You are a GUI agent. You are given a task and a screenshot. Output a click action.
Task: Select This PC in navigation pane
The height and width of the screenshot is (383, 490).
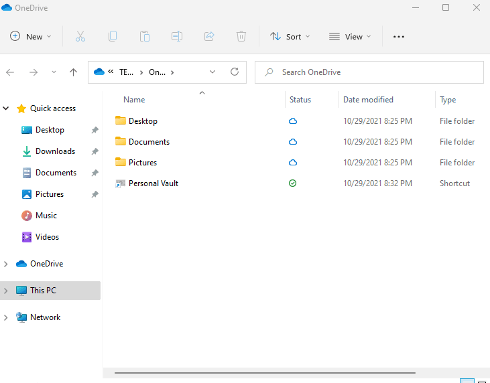click(x=43, y=291)
